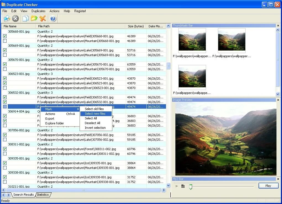Toggle checkbox on the highlighted selected row
The height and width of the screenshot is (204, 282).
click(x=5, y=107)
